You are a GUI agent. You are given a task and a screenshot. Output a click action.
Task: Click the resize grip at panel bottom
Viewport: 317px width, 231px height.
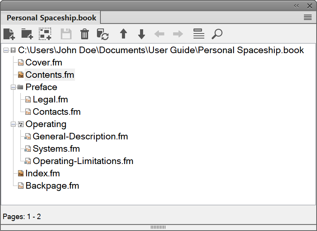point(158,227)
